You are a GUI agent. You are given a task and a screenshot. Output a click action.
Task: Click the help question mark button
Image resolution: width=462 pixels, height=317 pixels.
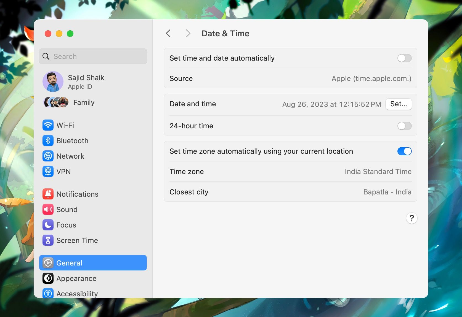click(x=411, y=218)
